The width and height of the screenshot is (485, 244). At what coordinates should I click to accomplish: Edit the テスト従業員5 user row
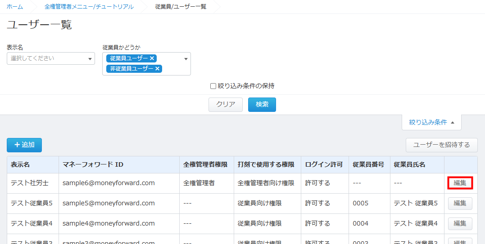460,203
